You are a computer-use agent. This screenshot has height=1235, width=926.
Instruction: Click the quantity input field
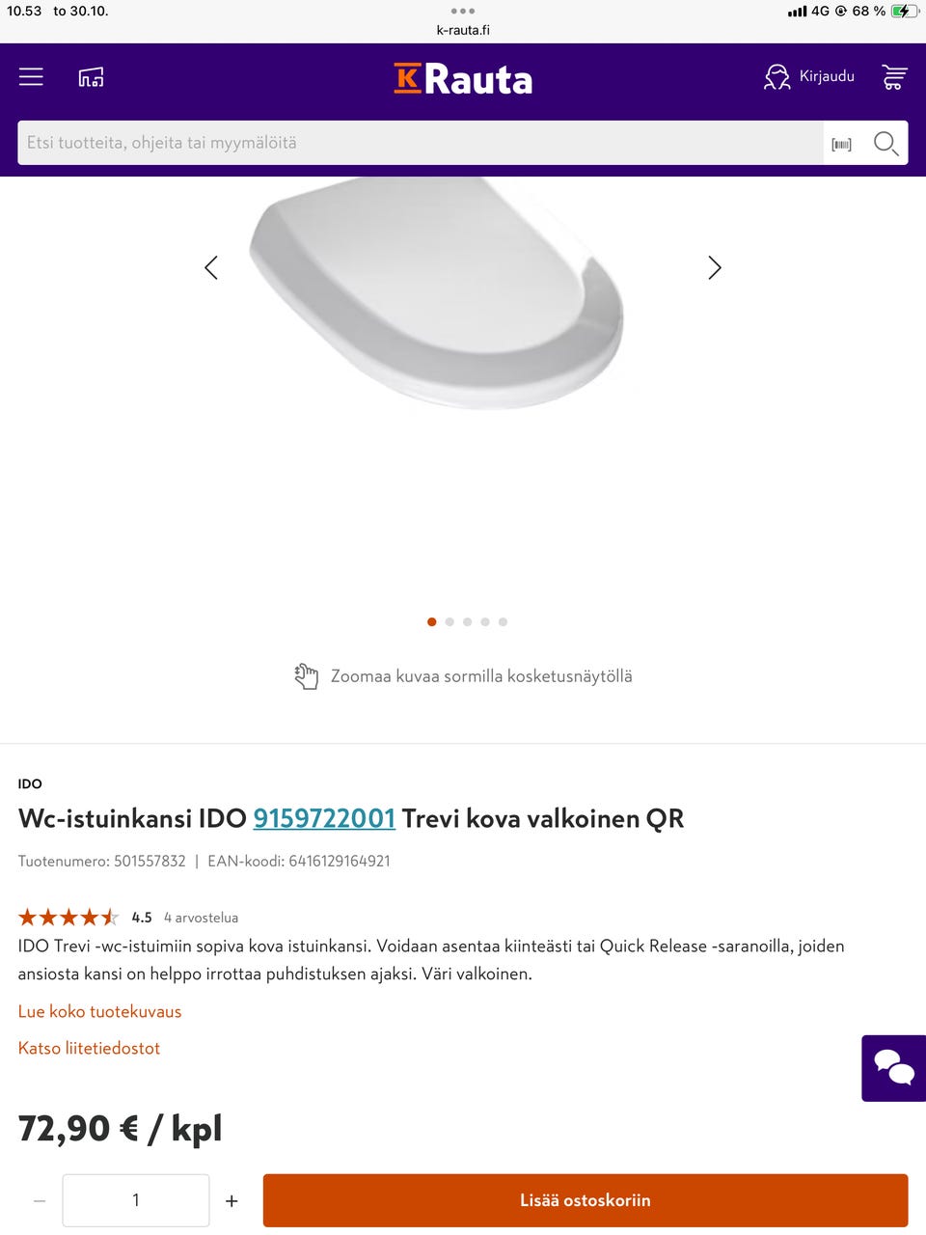coord(136,1200)
